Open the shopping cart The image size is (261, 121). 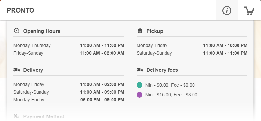(x=249, y=11)
